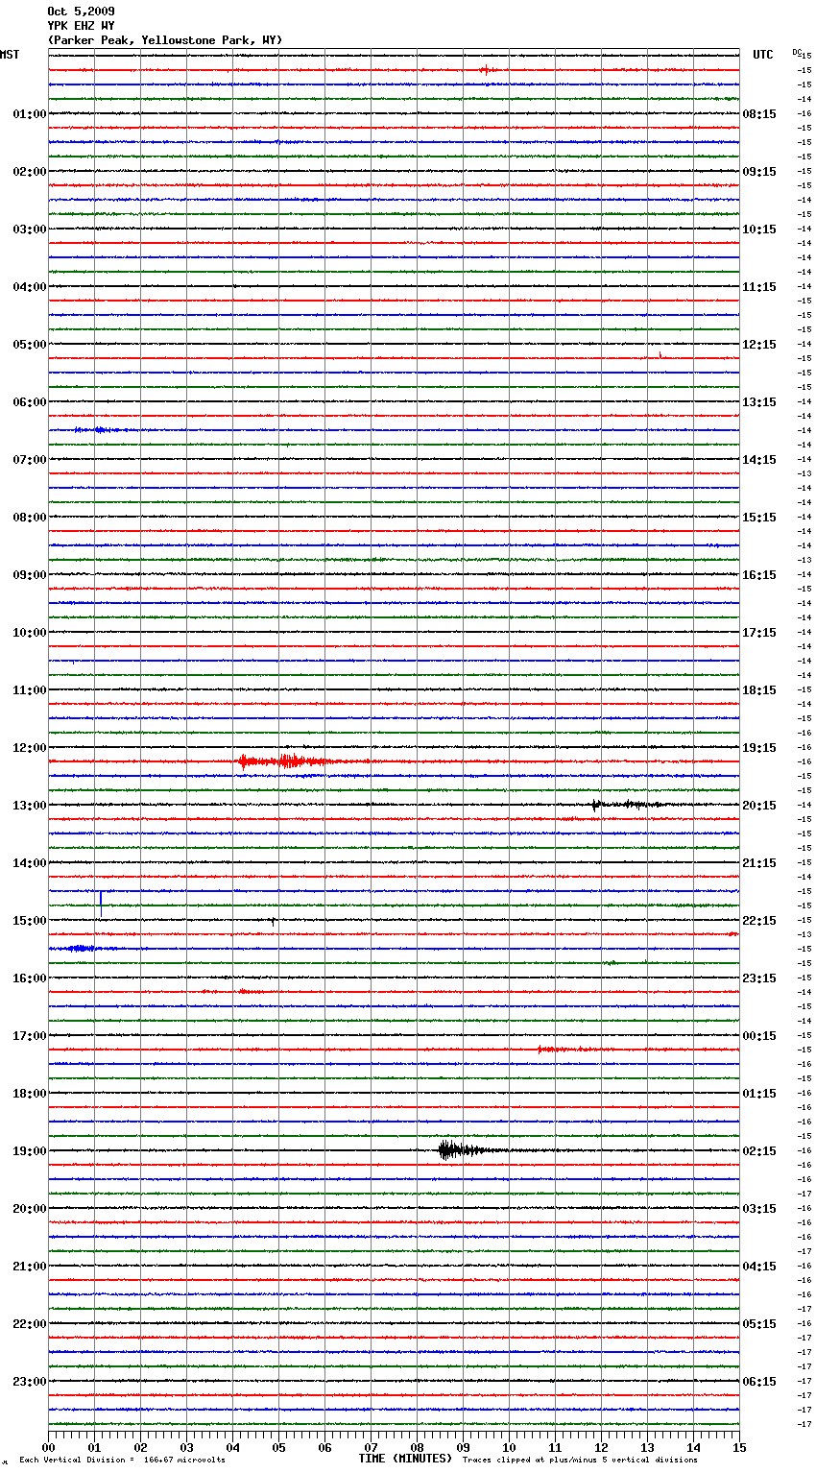Viewport: 816px width, 1473px height.
Task: Click the 12:15 UTC time label
Action: tap(759, 345)
